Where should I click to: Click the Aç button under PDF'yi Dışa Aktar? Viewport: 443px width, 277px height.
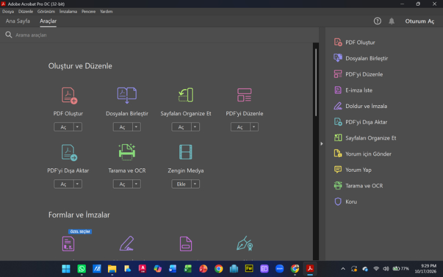click(64, 184)
